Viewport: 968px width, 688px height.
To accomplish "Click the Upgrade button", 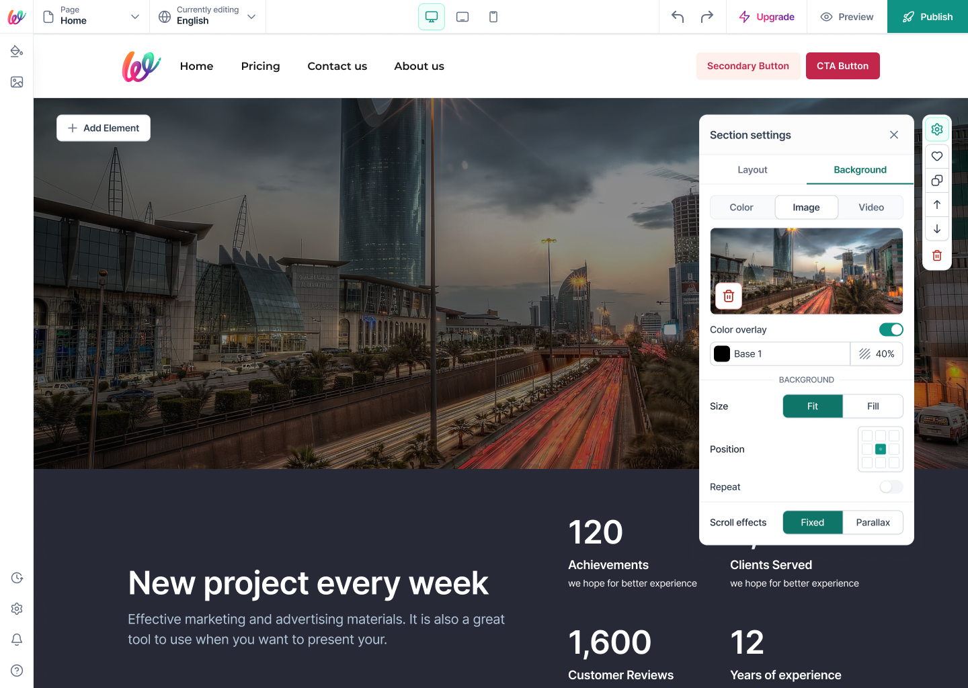I will (767, 17).
